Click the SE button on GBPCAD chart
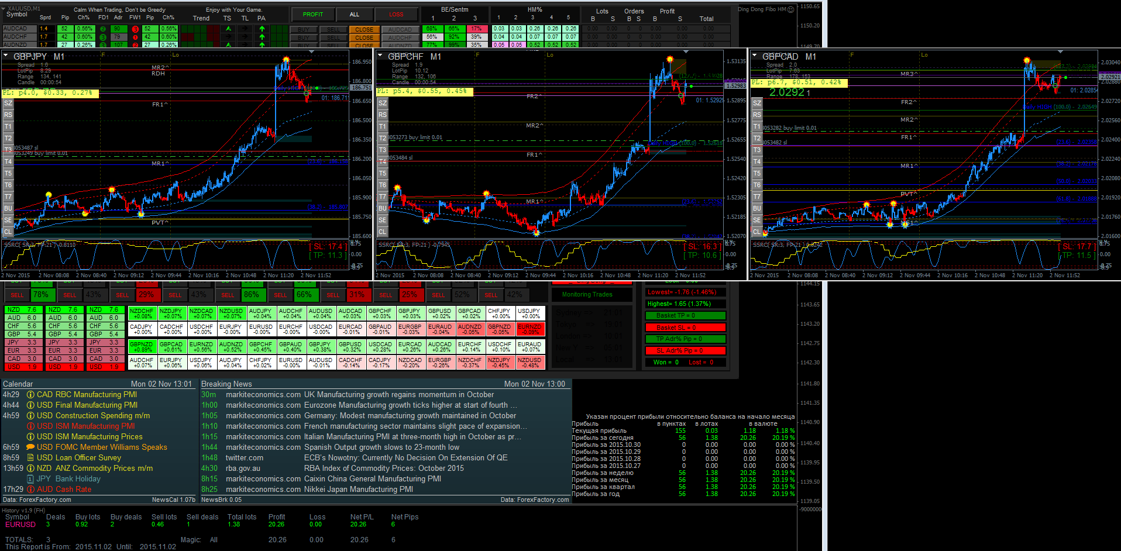 coord(757,220)
